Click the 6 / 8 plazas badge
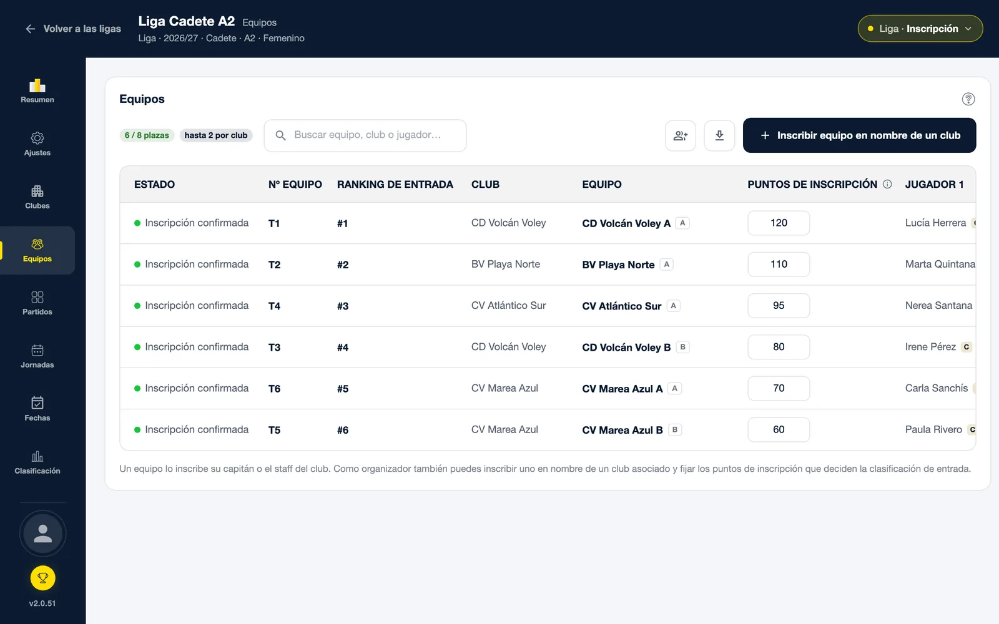The image size is (999, 624). [x=147, y=135]
